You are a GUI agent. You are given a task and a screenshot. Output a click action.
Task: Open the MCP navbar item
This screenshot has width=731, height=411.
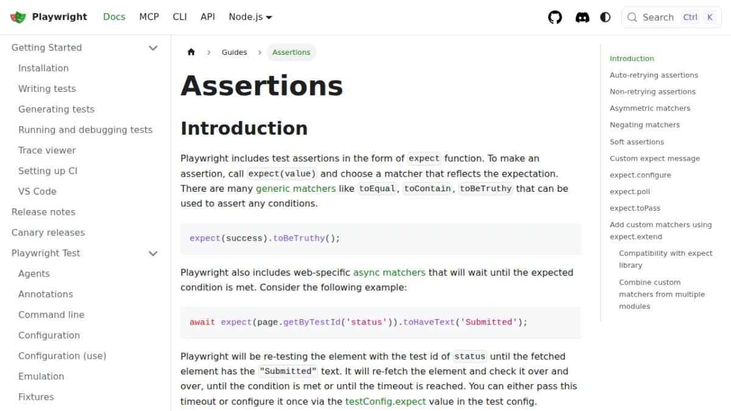pos(149,17)
